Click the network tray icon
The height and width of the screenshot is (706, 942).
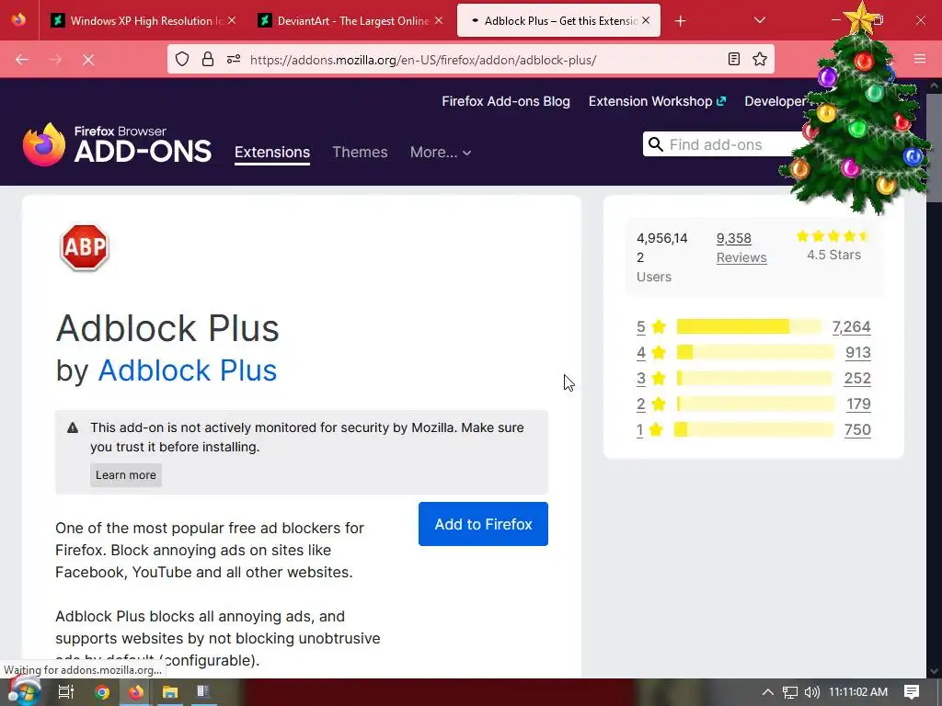[790, 692]
